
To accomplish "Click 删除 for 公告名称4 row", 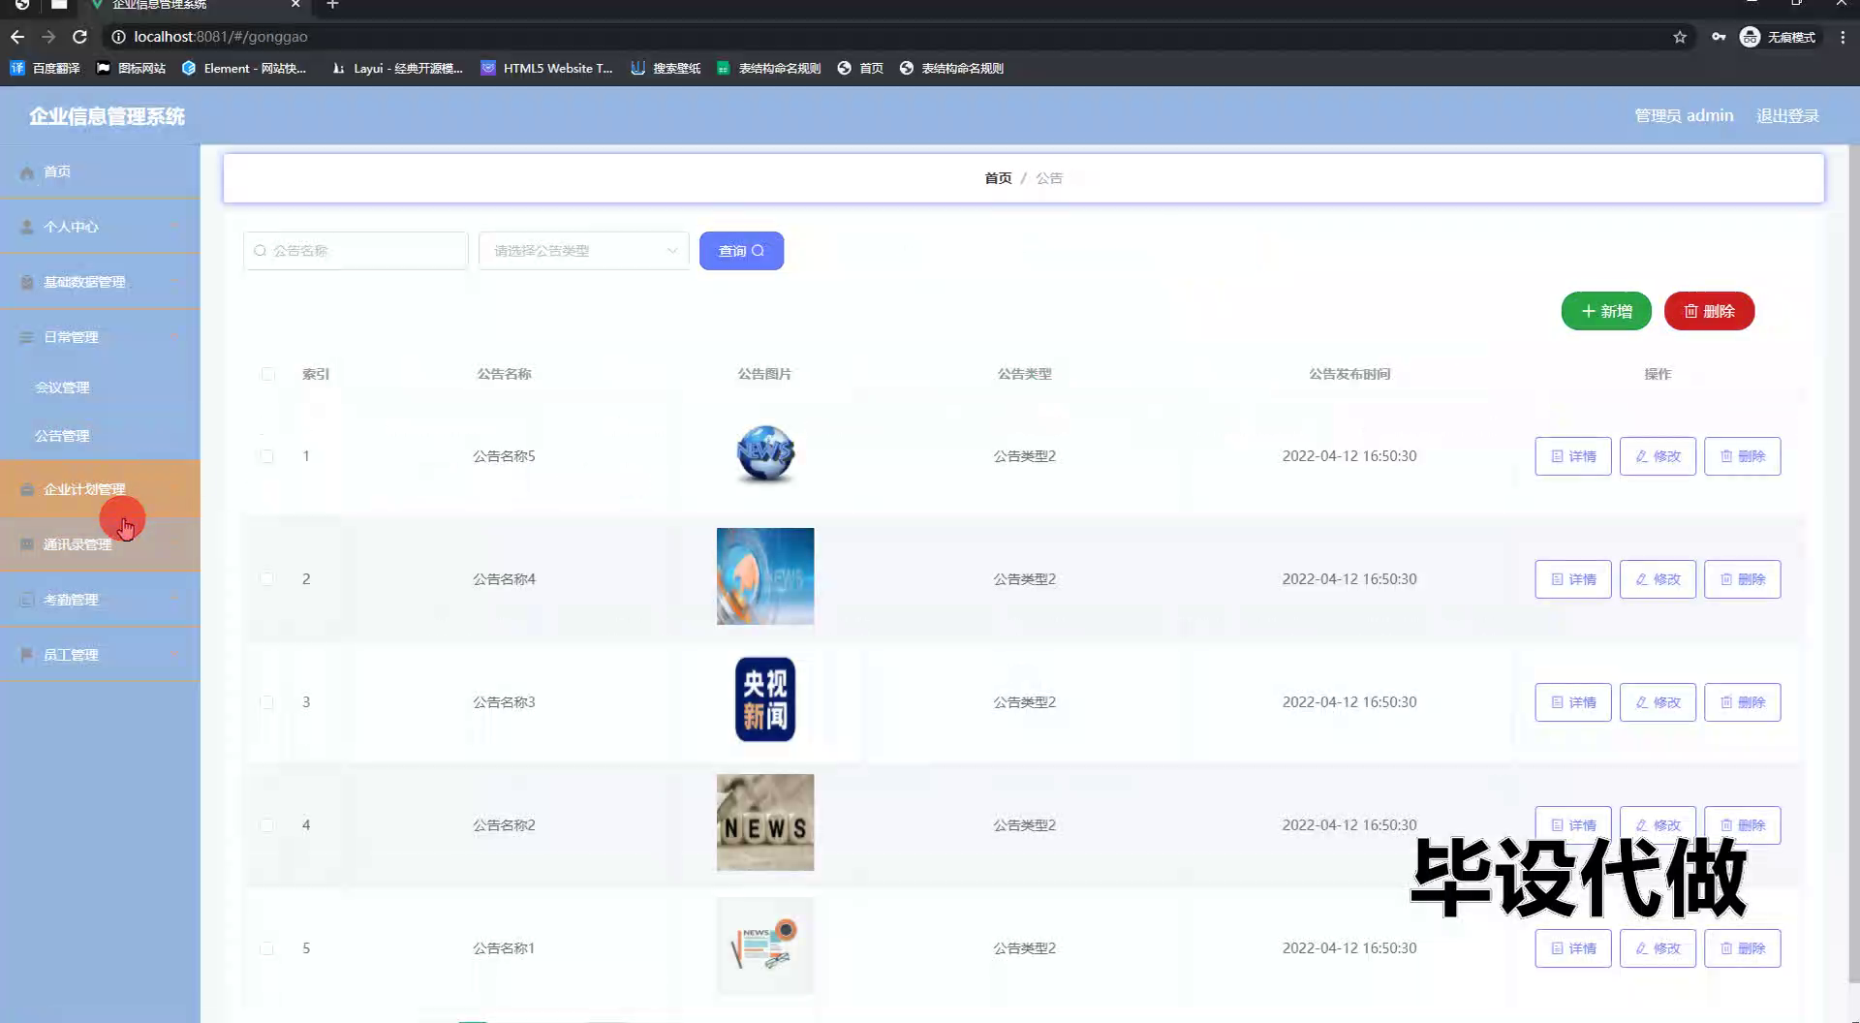I will coord(1743,579).
